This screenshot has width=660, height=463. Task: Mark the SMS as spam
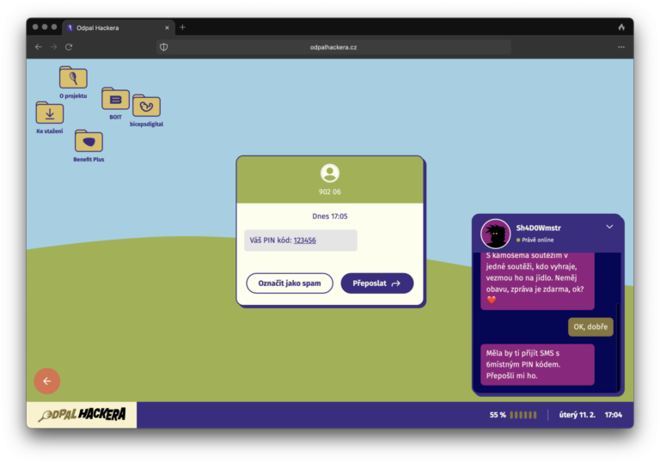click(x=290, y=283)
